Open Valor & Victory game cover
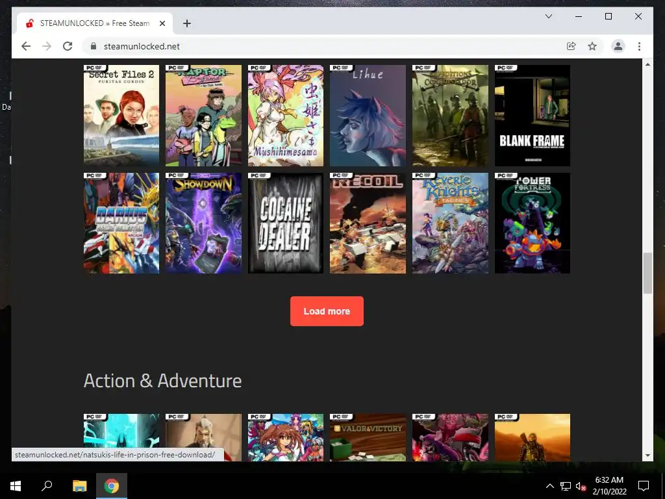 click(368, 437)
